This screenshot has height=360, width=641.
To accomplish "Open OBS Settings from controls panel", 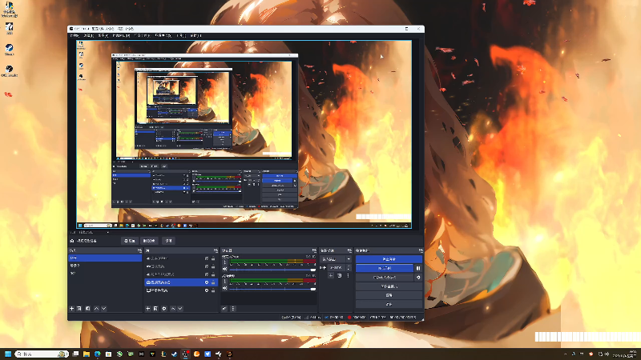I will pos(389,295).
